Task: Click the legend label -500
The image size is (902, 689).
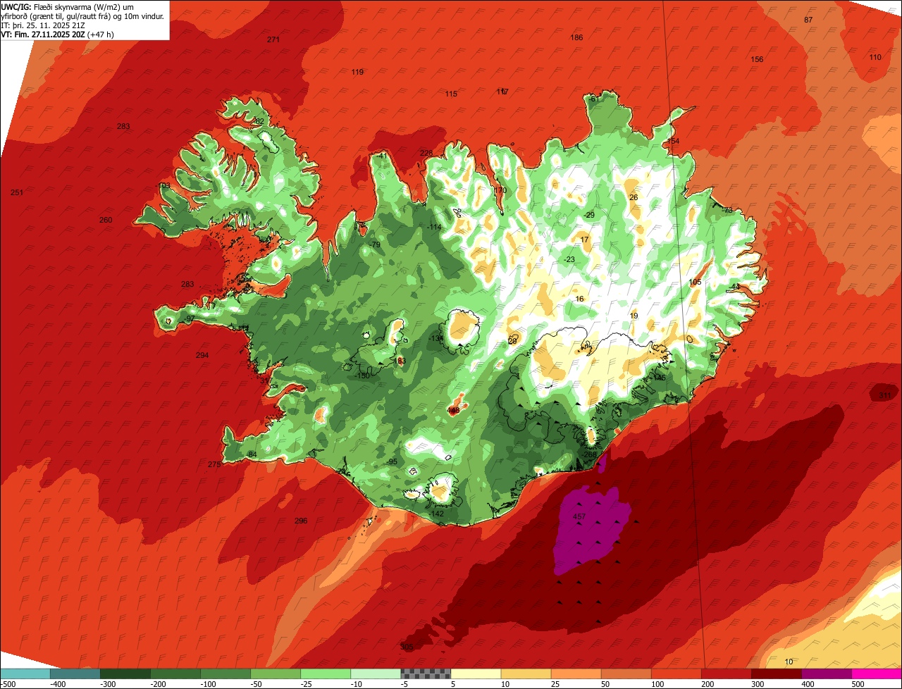Action: (8, 683)
